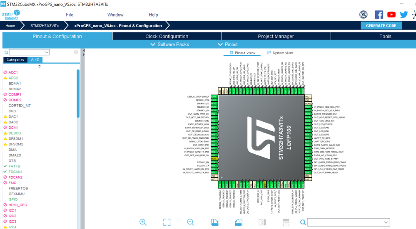
Task: Switch to the A->Z list tab
Action: point(35,60)
